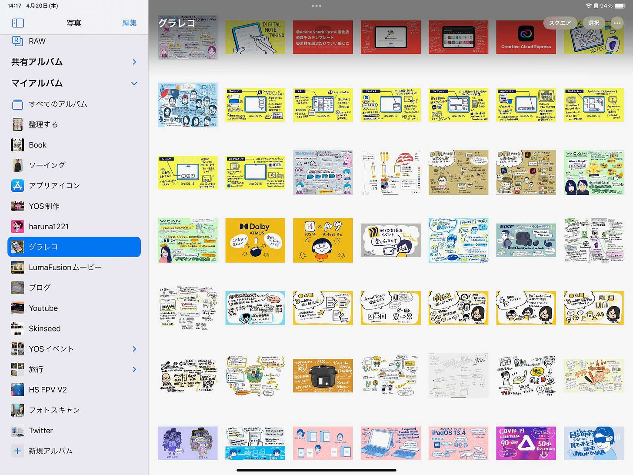The width and height of the screenshot is (633, 475).
Task: Open the アプリアイコン App Store icon
Action: pyautogui.click(x=17, y=186)
